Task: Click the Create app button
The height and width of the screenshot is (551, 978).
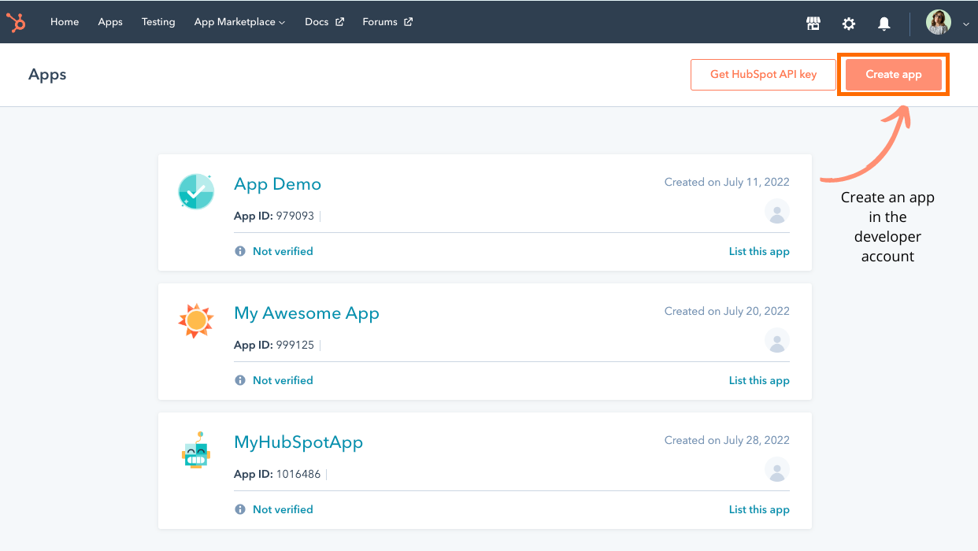Action: (x=894, y=74)
